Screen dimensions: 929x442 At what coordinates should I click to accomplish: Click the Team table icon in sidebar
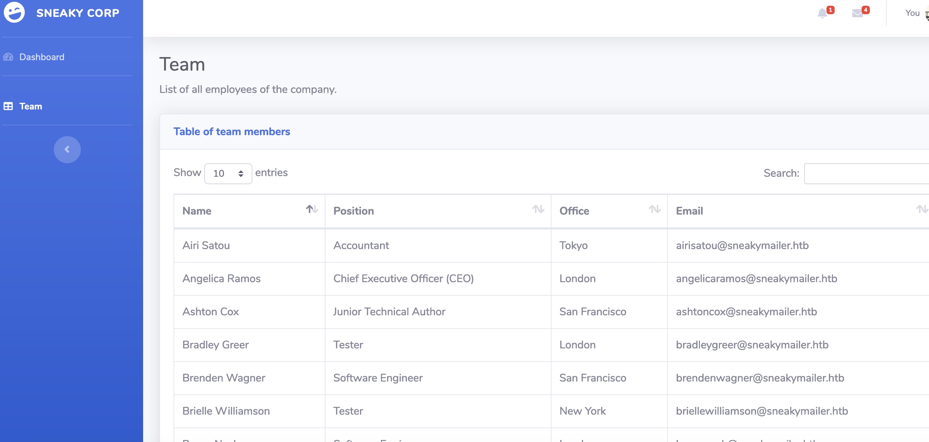click(x=8, y=106)
